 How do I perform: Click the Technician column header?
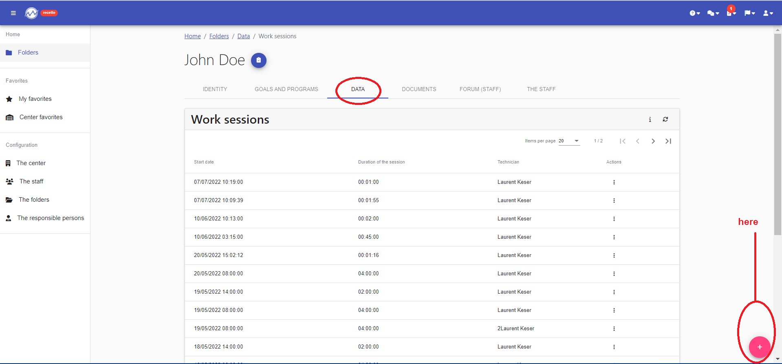tap(508, 162)
